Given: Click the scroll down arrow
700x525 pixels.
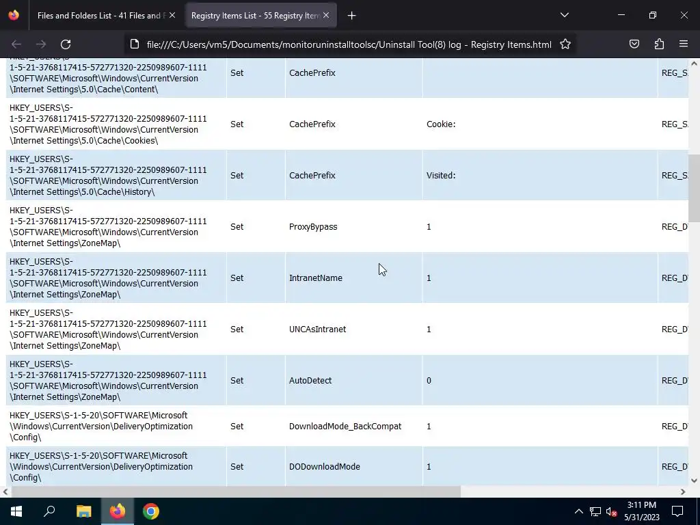Looking at the screenshot, I should tap(694, 481).
